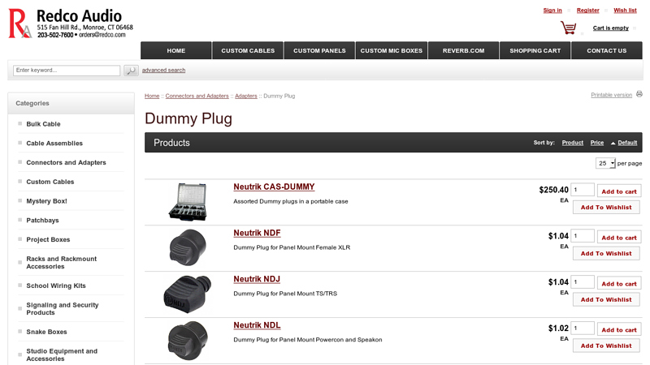Open Signaling and Security Products category
Image resolution: width=650 pixels, height=365 pixels.
pyautogui.click(x=63, y=309)
